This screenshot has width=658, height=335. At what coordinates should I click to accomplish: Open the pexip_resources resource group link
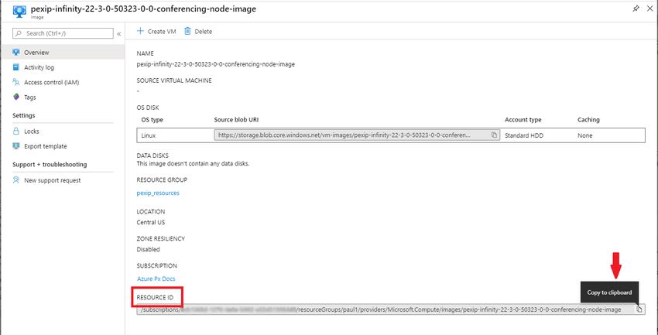(158, 193)
